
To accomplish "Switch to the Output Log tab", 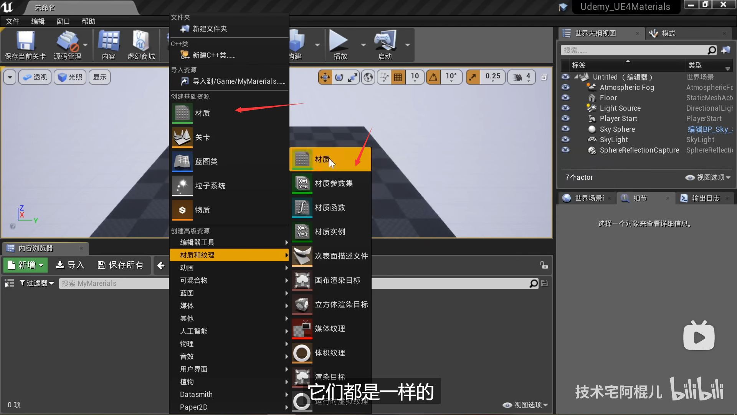I will (x=704, y=198).
